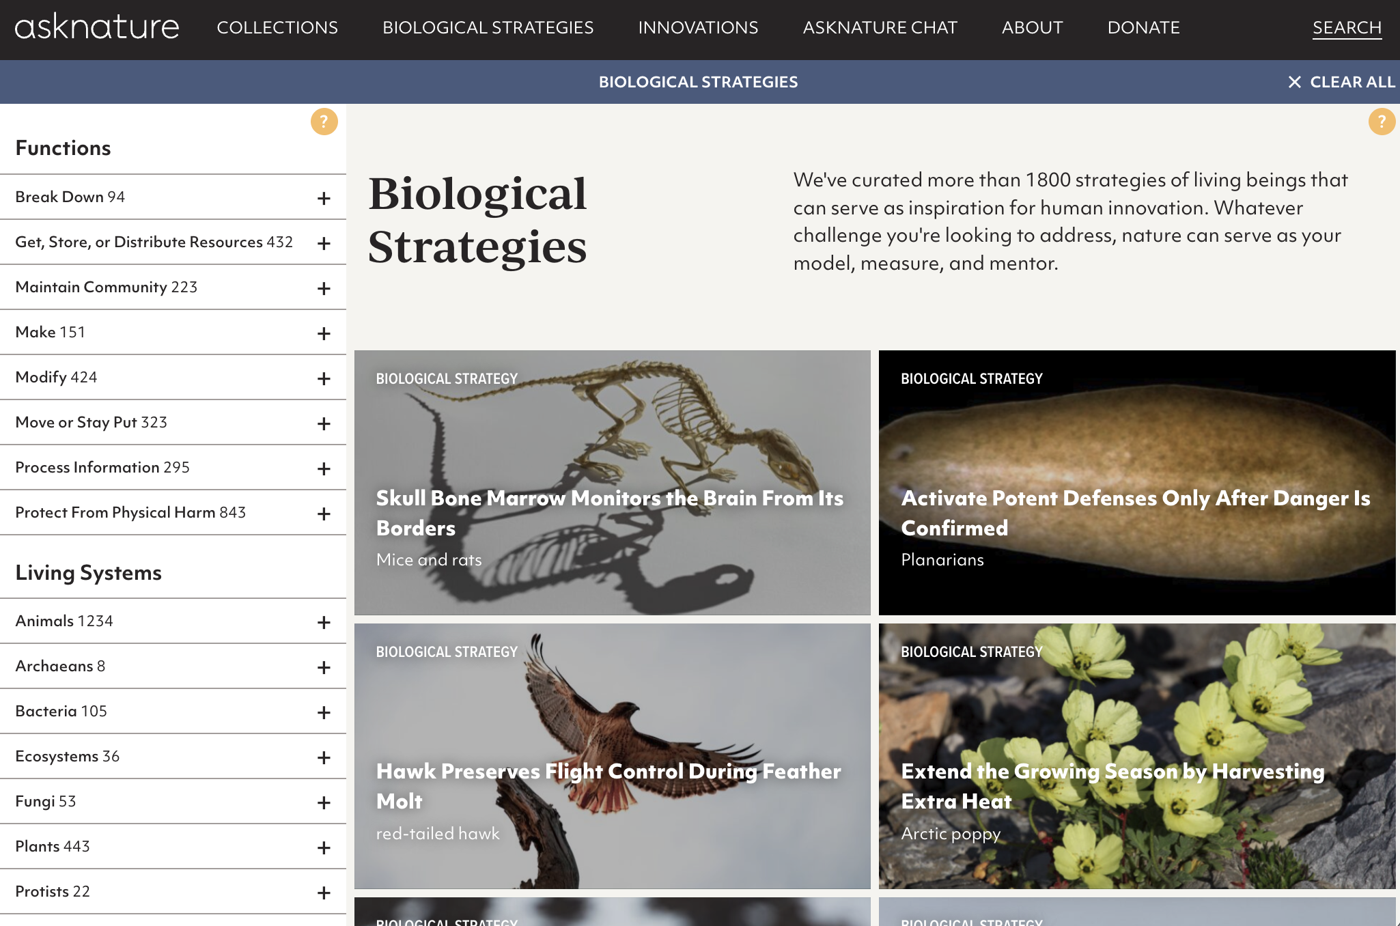Filter by Get, Store, or Distribute Resources 432
The image size is (1400, 926).
click(x=154, y=242)
